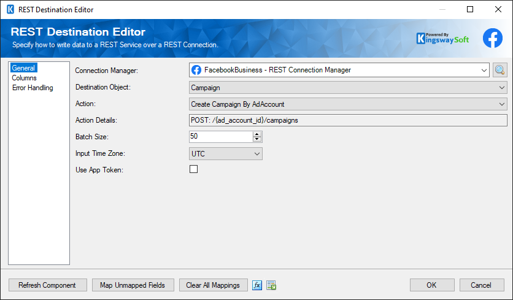Click the Input Time Zone label

click(100, 153)
